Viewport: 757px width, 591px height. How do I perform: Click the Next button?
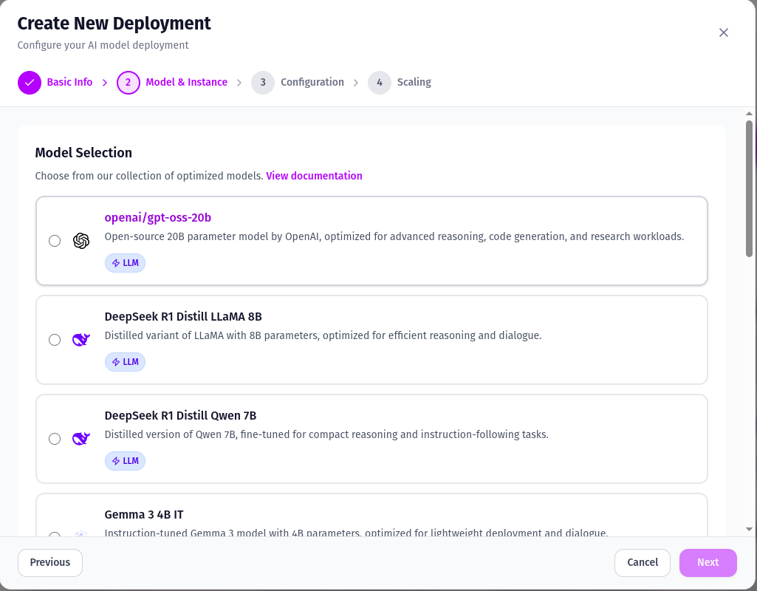tap(708, 562)
